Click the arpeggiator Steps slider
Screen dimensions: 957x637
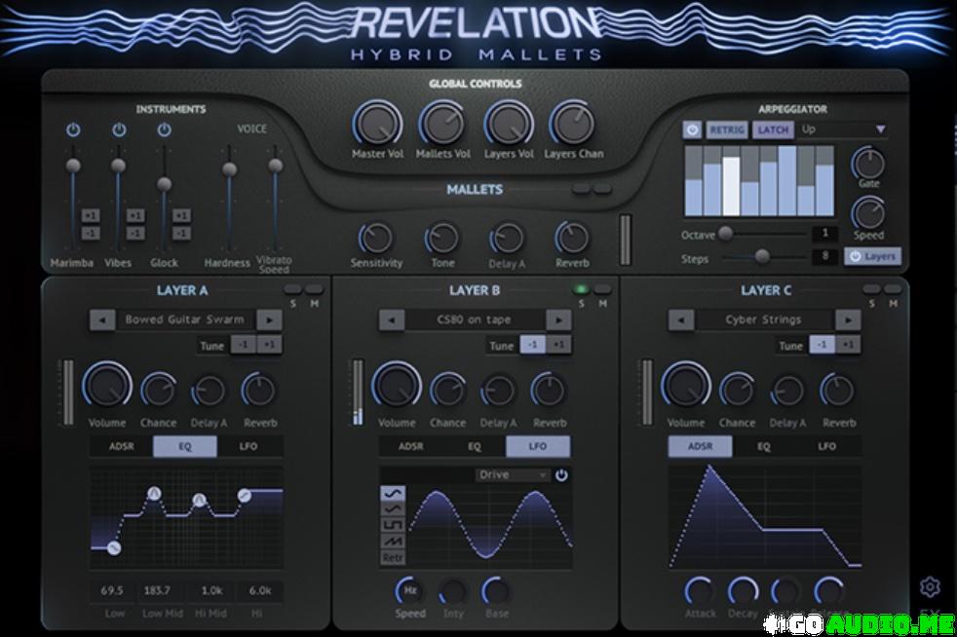pos(762,257)
